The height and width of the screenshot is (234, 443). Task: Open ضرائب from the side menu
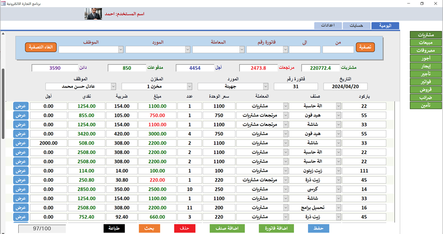426,98
